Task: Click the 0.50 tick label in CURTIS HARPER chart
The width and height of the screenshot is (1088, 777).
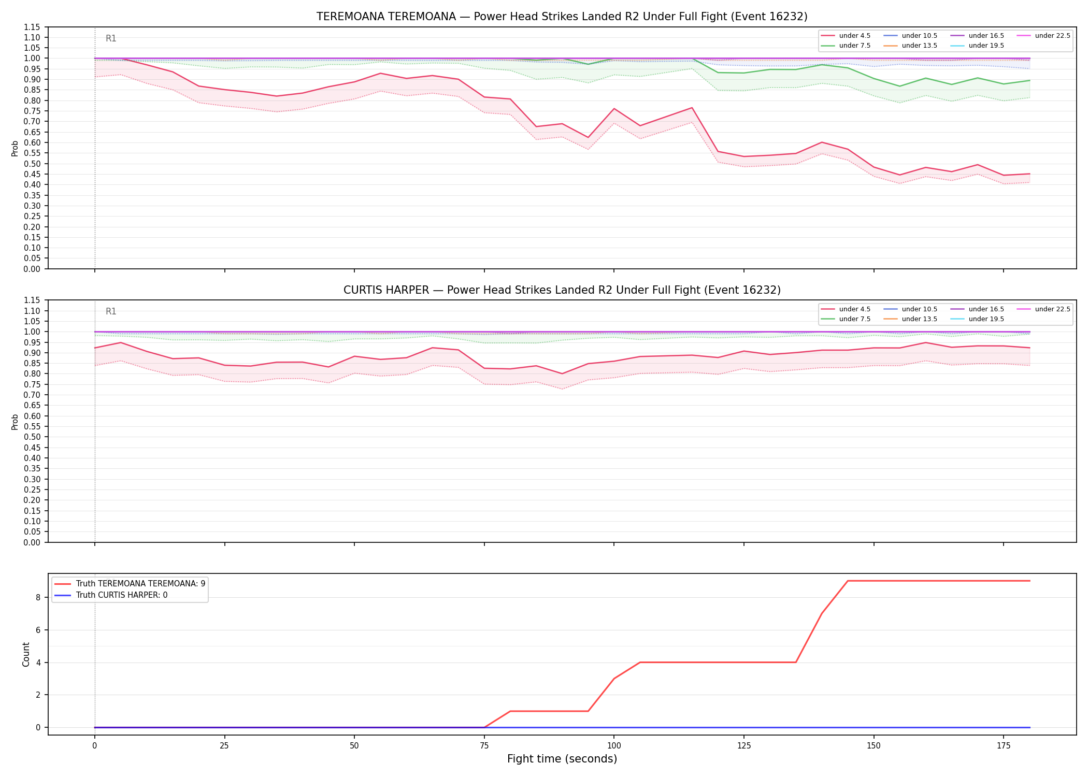Action: [33, 437]
